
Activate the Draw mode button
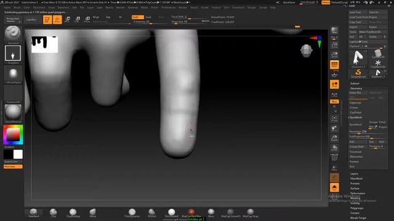[57, 20]
